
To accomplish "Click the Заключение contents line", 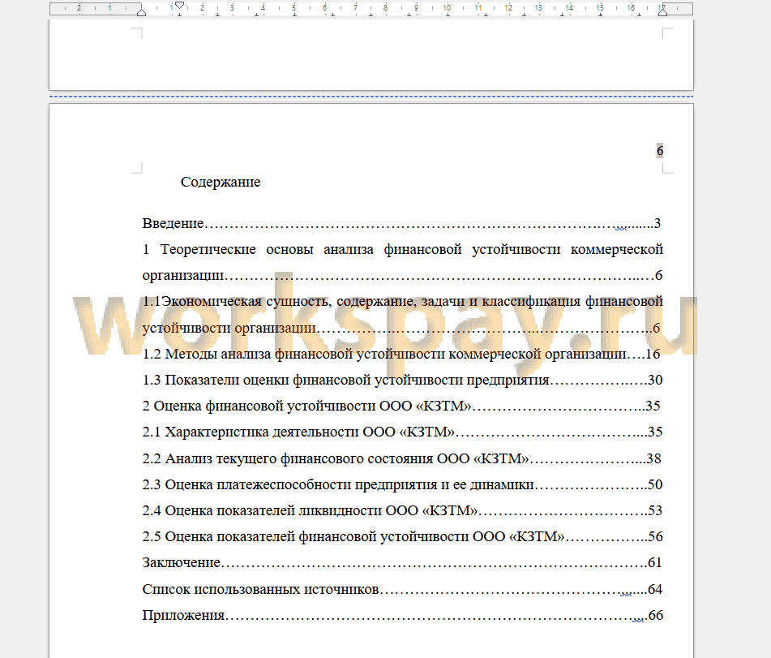I will (402, 562).
